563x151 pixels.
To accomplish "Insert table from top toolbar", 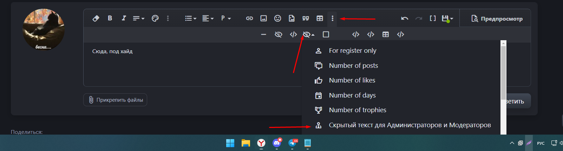I will pos(320,19).
